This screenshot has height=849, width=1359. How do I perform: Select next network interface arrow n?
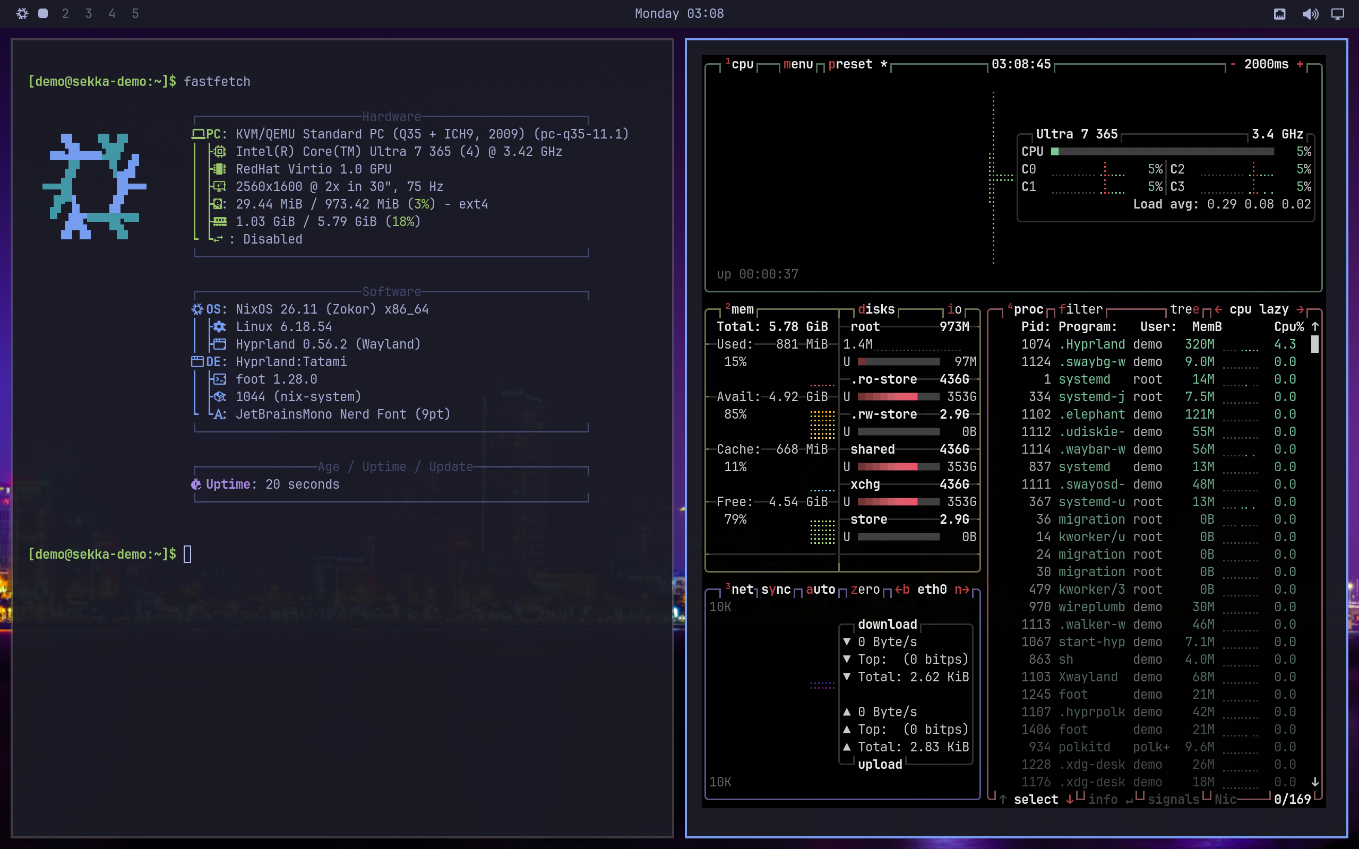(x=962, y=590)
